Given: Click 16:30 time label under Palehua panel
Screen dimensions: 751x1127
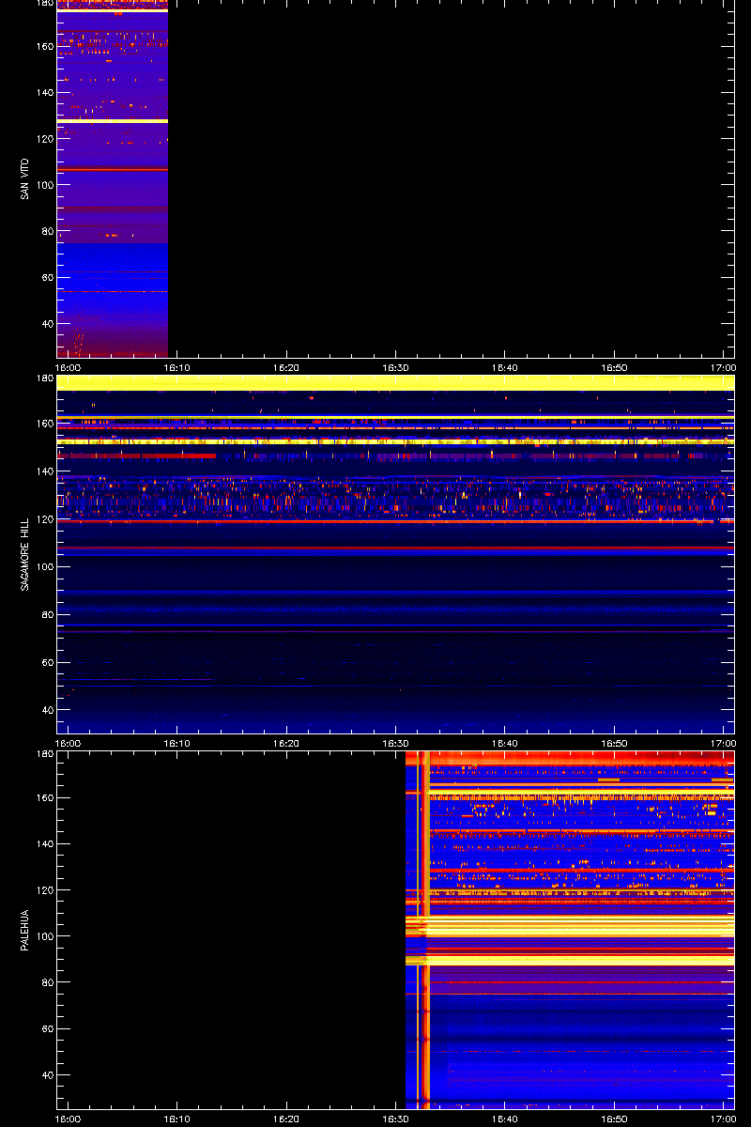Looking at the screenshot, I should (395, 1119).
